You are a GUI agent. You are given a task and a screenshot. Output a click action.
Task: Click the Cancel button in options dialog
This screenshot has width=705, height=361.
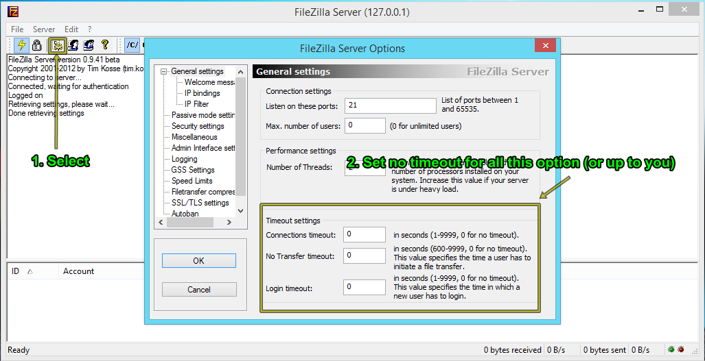(198, 290)
